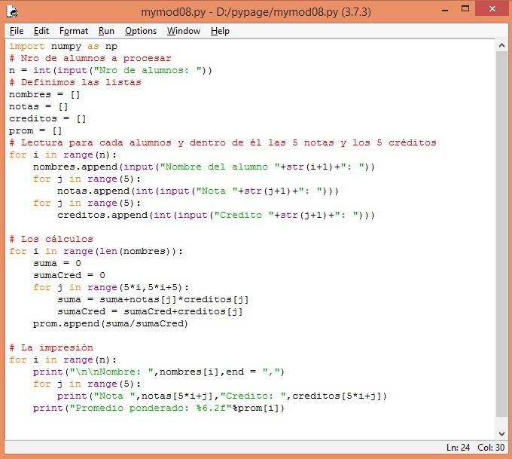Click the line 'suma = 0'
Viewport: 512px width, 459px height.
(57, 264)
